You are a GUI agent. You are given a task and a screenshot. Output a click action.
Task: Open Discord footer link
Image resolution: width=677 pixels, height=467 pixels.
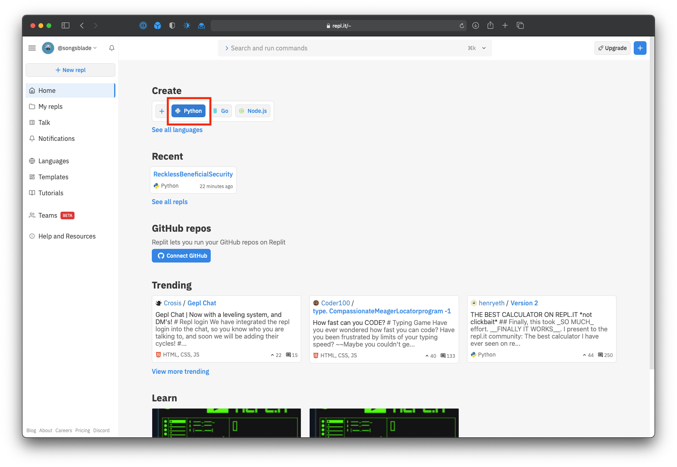101,431
